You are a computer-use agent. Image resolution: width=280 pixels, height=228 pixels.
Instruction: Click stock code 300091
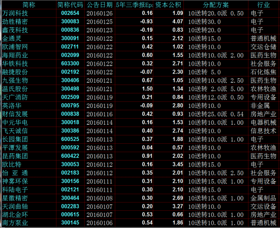70,38
